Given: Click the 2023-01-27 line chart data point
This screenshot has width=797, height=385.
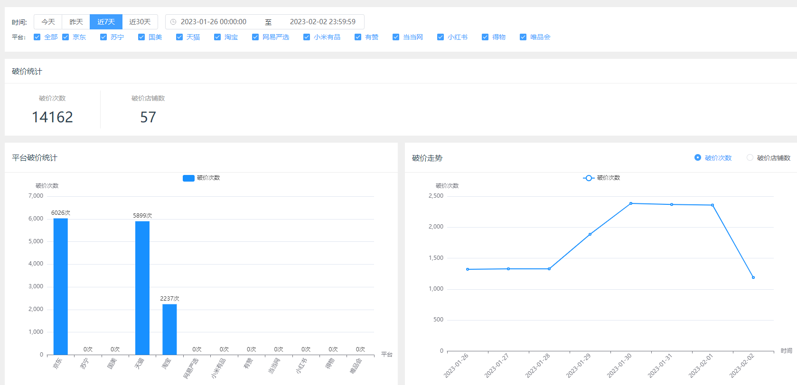Looking at the screenshot, I should tap(508, 269).
